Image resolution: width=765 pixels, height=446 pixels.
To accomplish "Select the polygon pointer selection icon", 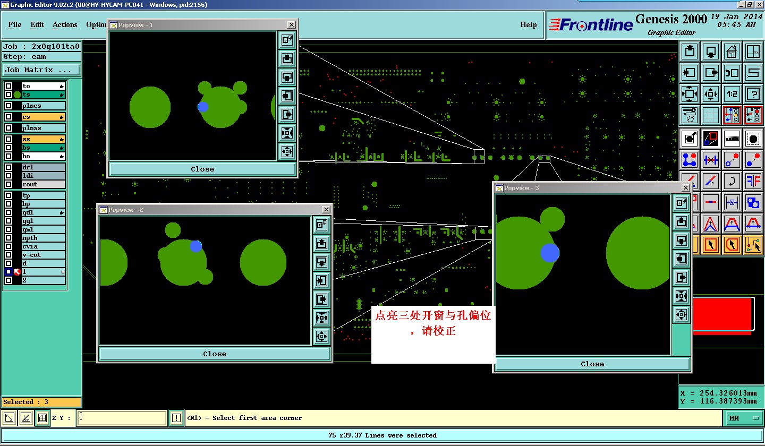I will [732, 245].
